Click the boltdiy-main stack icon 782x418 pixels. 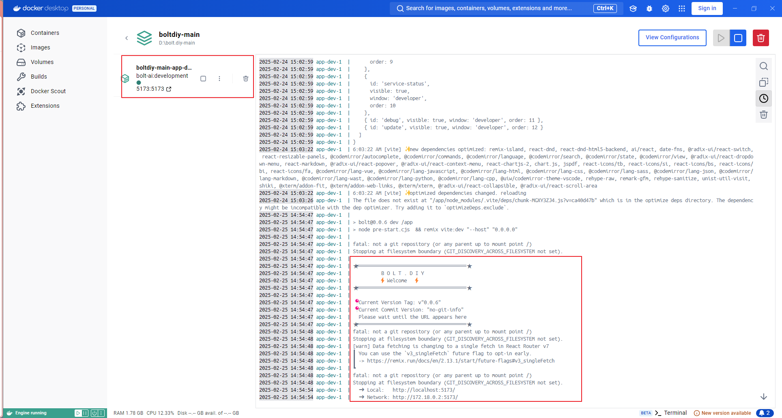point(144,38)
